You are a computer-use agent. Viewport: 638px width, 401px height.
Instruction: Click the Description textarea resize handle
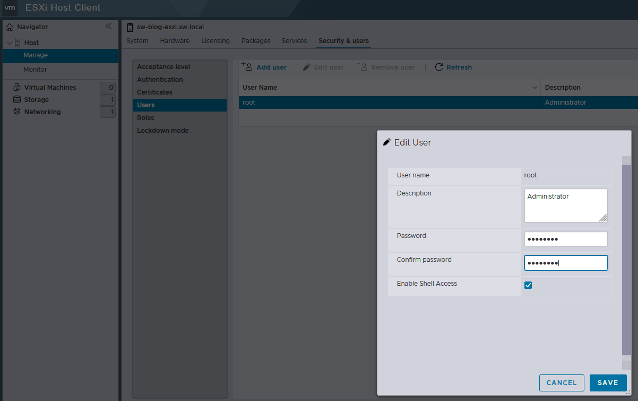(x=603, y=218)
